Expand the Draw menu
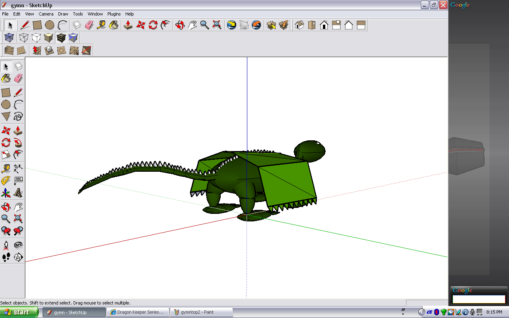 (63, 14)
